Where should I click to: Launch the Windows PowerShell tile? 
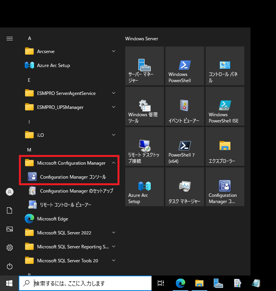coord(184,66)
